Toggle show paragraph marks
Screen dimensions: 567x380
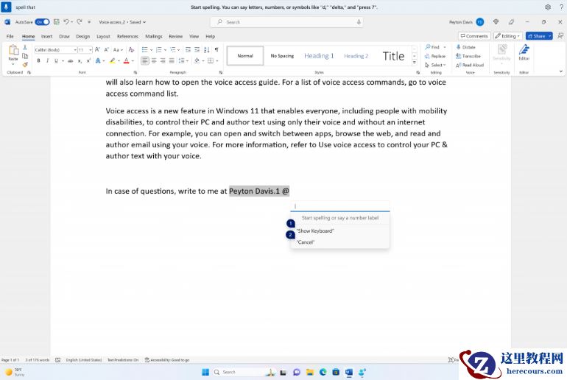coord(216,49)
